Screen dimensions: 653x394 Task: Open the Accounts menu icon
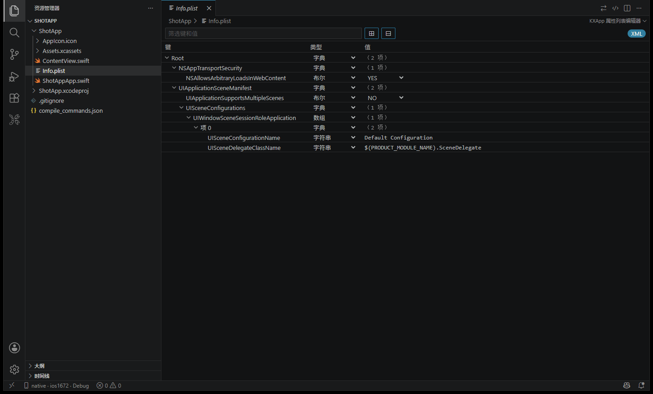15,348
